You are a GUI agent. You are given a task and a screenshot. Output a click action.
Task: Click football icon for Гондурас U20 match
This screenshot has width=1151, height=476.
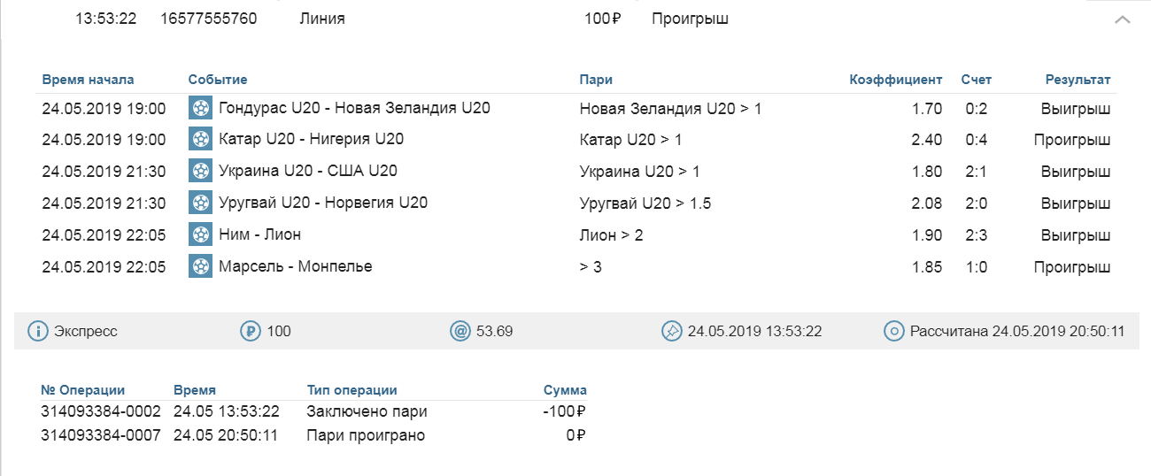pyautogui.click(x=200, y=108)
